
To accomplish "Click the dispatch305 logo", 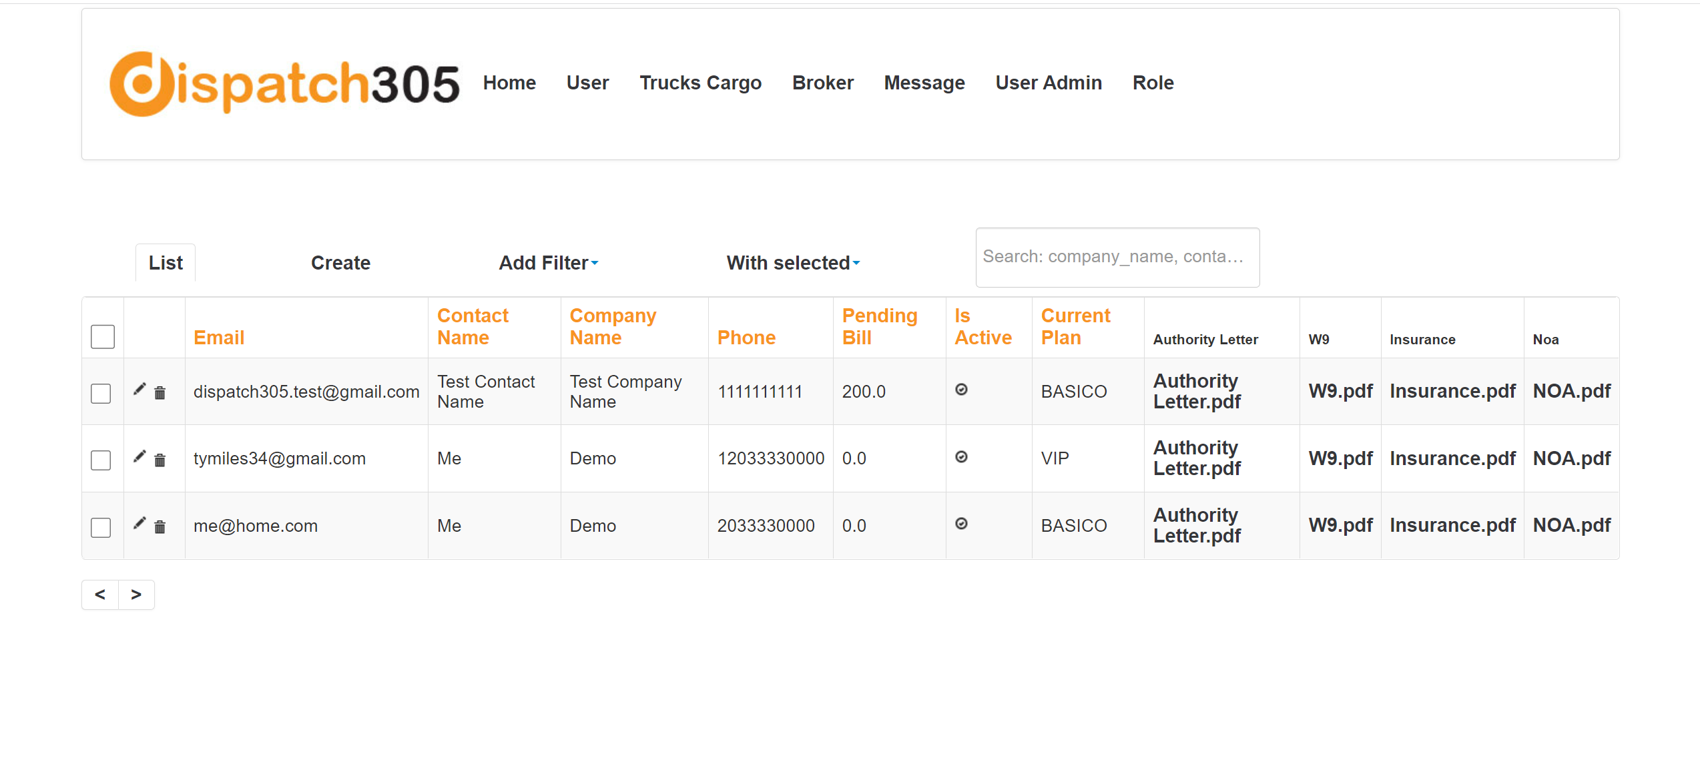I will (x=285, y=83).
